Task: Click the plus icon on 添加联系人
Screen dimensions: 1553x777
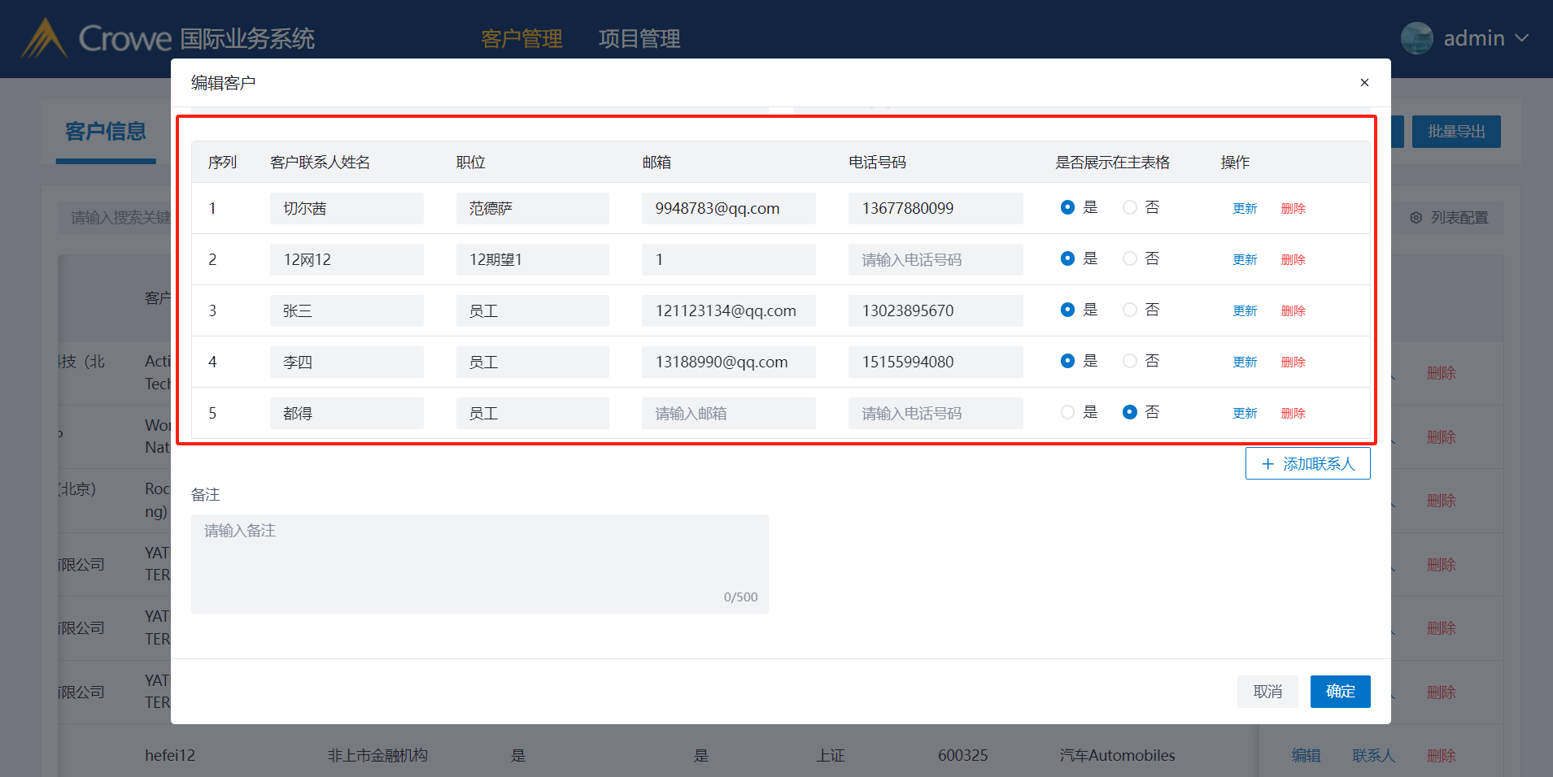Action: [1267, 464]
